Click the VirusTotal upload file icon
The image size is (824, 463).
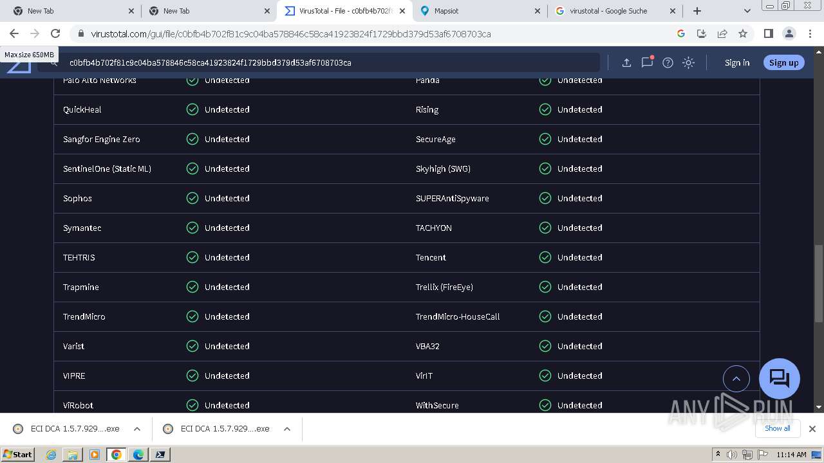(626, 62)
